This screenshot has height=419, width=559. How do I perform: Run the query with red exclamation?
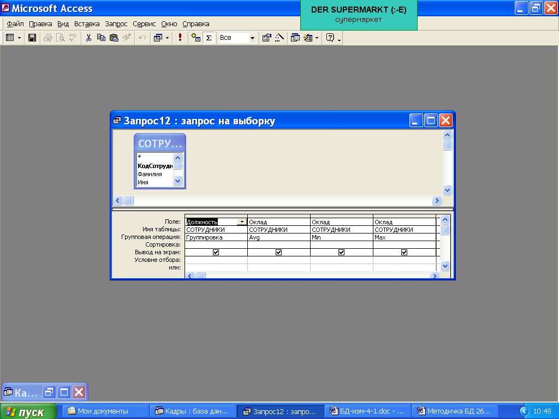point(180,38)
